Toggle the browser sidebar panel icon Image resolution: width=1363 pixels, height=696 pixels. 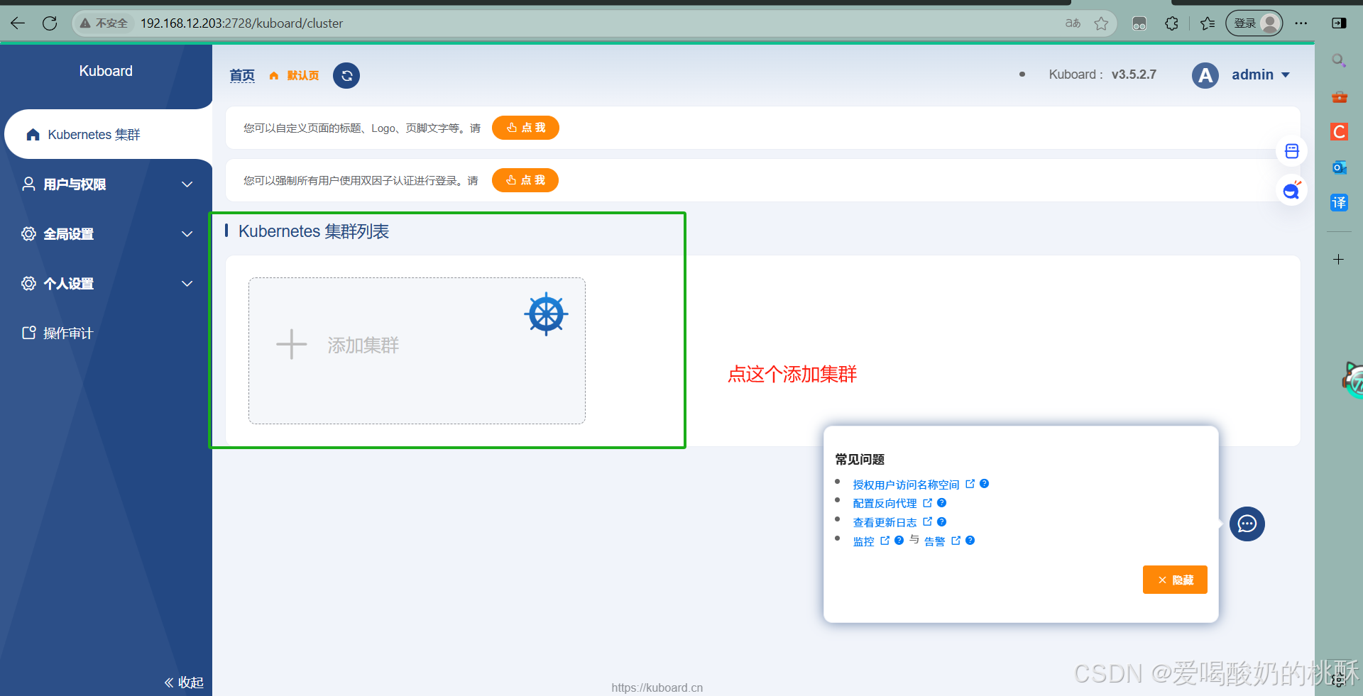1339,23
